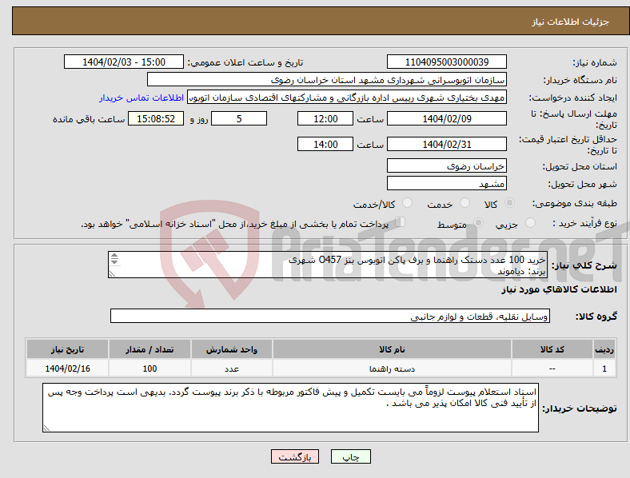Click the شرح کلی نیاز label
Viewport: 630px width, 478px height.
click(x=584, y=265)
